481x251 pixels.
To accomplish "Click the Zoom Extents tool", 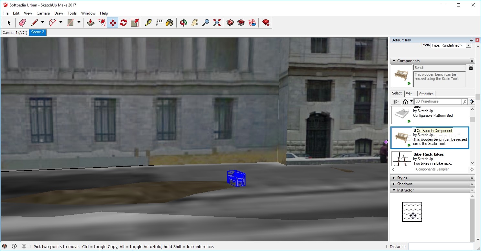I will (x=217, y=23).
